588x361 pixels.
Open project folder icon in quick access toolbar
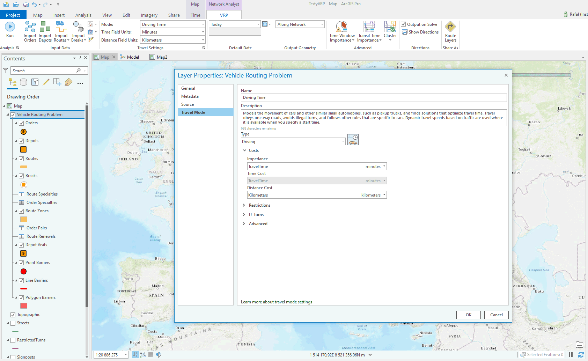click(x=16, y=5)
